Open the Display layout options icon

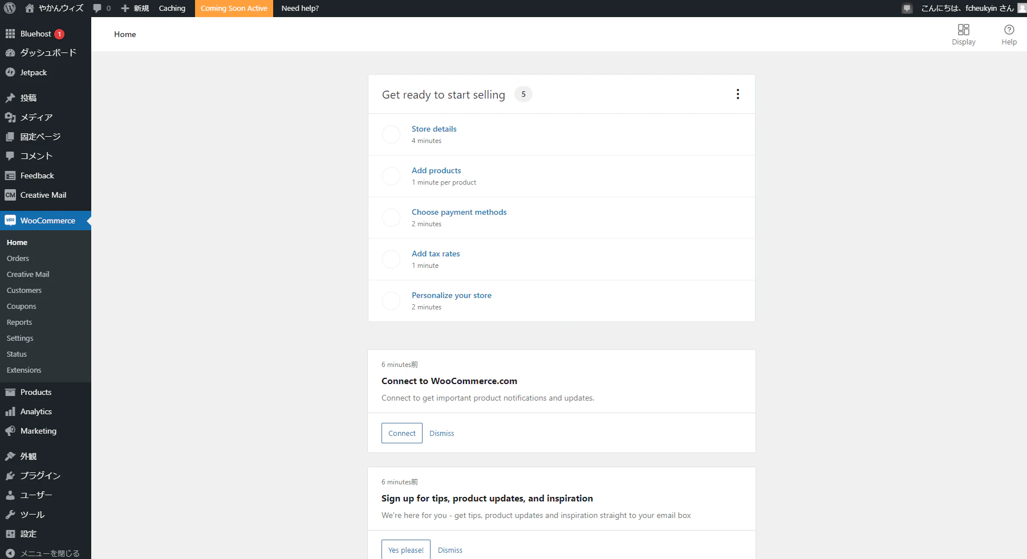tap(964, 30)
